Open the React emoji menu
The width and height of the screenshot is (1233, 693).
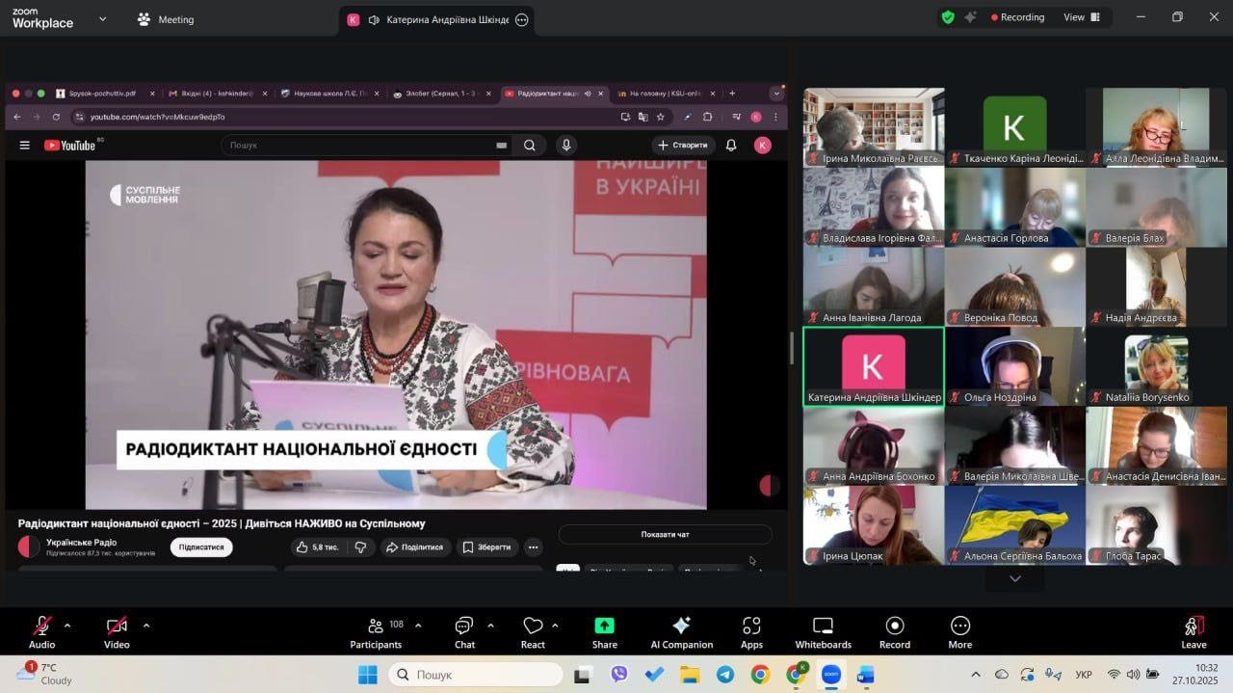pos(533,632)
